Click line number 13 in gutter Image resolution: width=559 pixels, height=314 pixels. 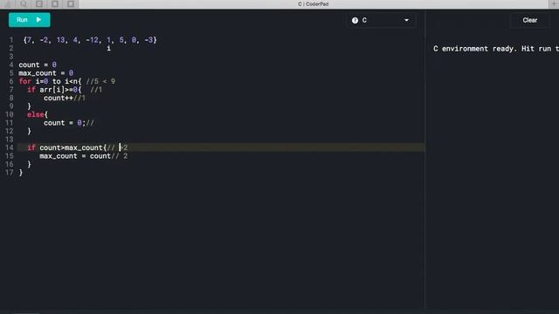click(10, 140)
